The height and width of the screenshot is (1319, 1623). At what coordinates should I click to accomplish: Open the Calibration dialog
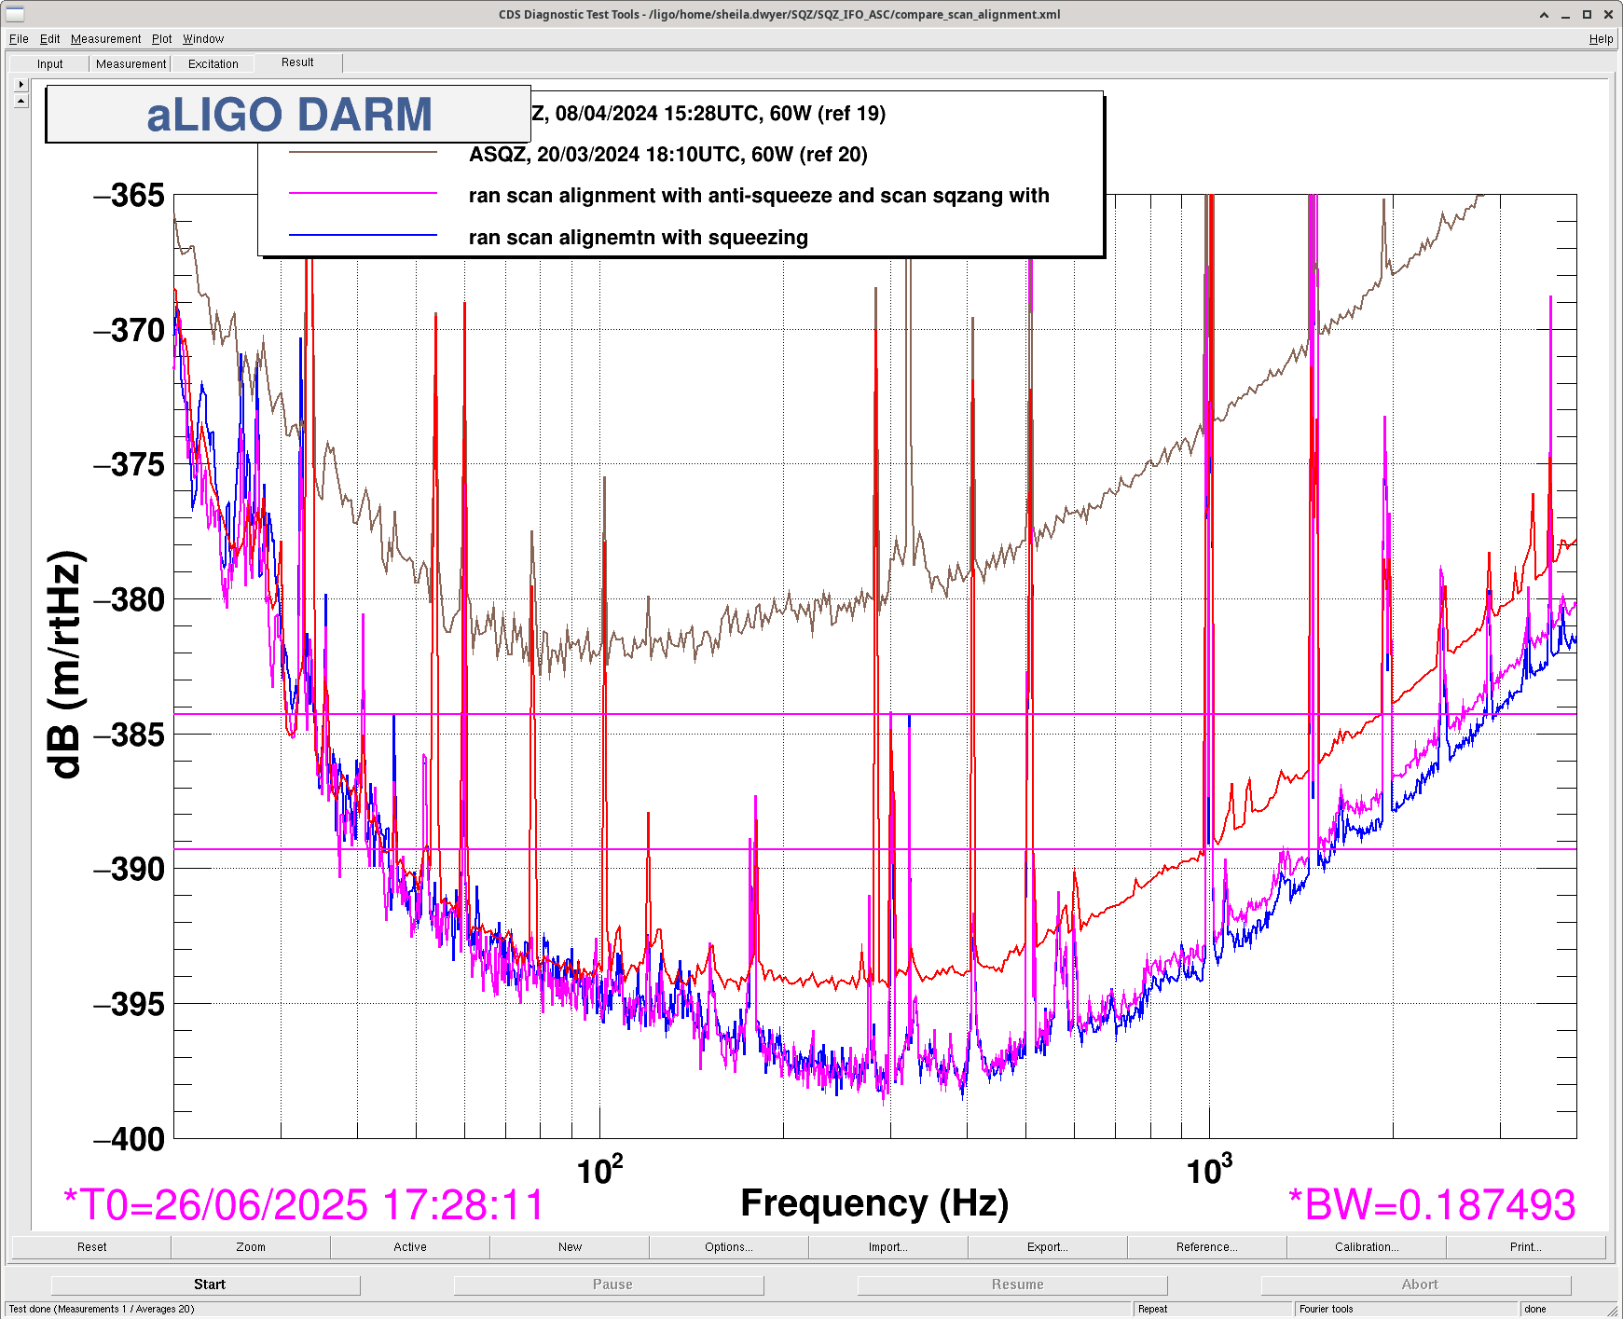point(1367,1246)
